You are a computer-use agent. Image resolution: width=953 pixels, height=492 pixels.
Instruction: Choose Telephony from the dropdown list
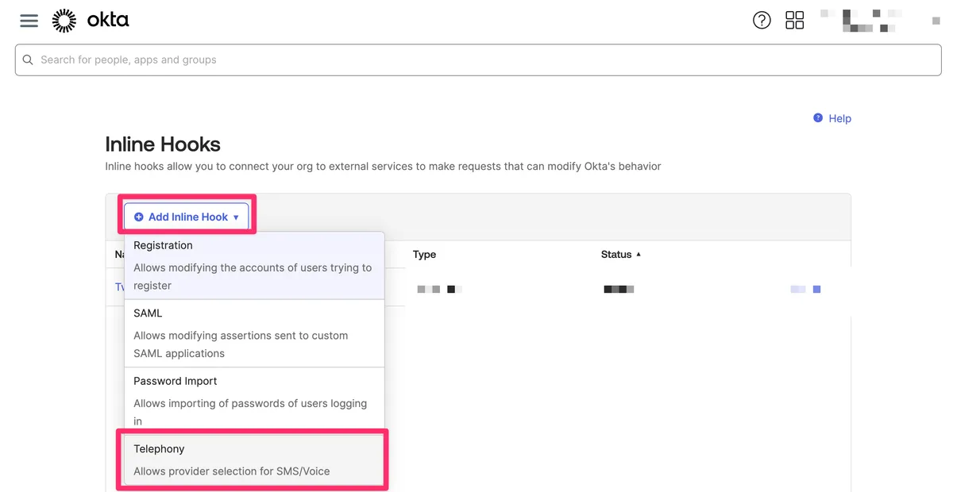(x=253, y=459)
